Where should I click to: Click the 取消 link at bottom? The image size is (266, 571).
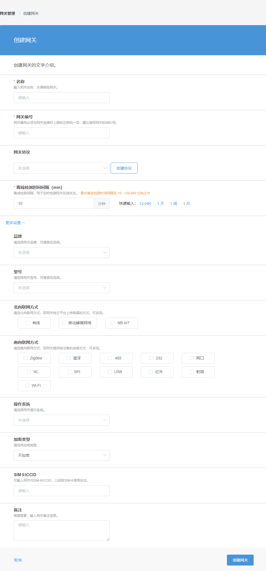click(x=18, y=560)
